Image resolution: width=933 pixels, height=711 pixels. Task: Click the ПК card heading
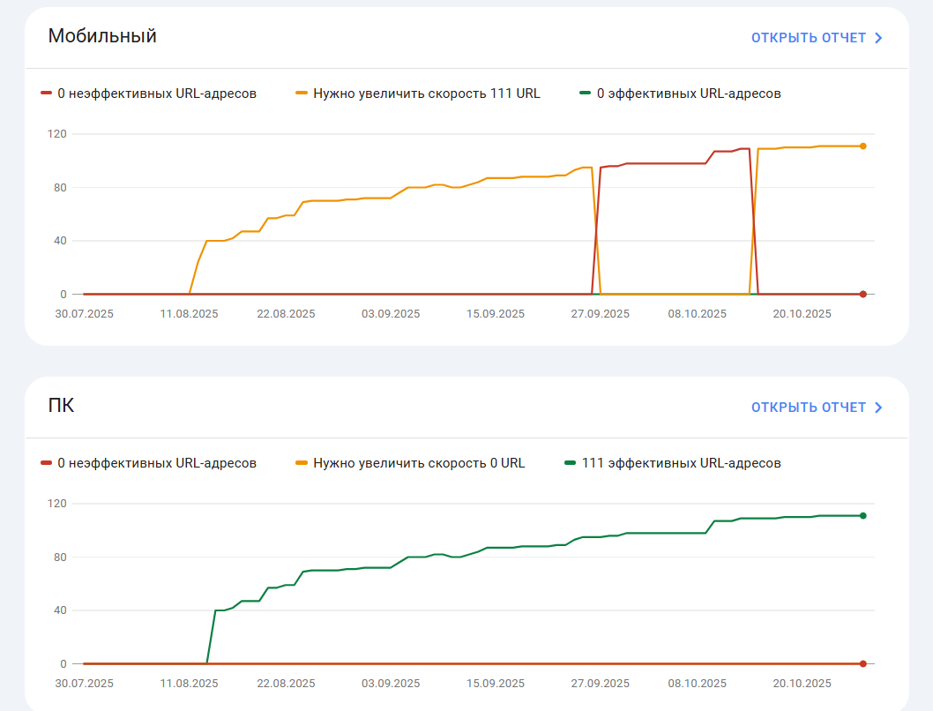pos(62,406)
